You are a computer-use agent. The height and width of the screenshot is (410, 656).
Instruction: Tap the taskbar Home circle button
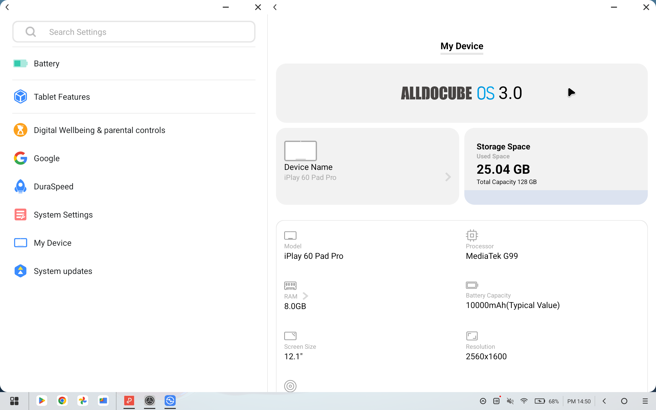624,401
